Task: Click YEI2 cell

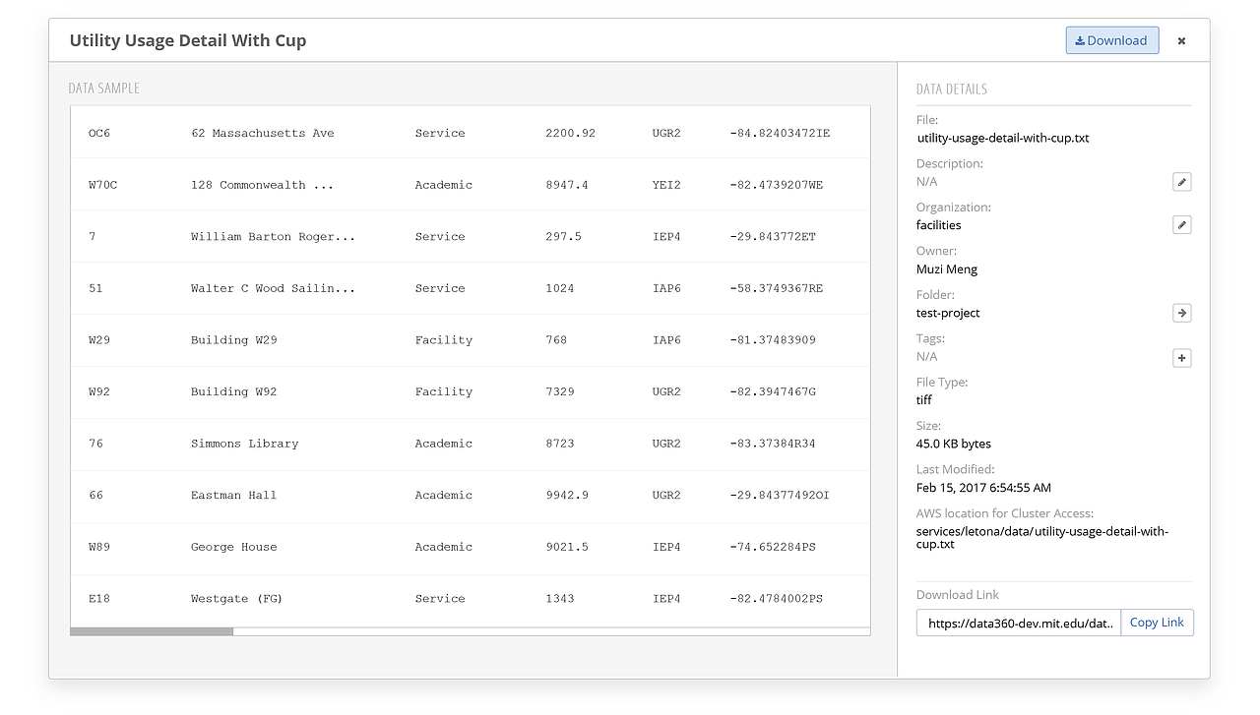Action: tap(666, 185)
